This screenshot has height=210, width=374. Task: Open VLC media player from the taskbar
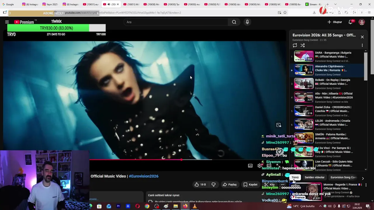pos(195,206)
